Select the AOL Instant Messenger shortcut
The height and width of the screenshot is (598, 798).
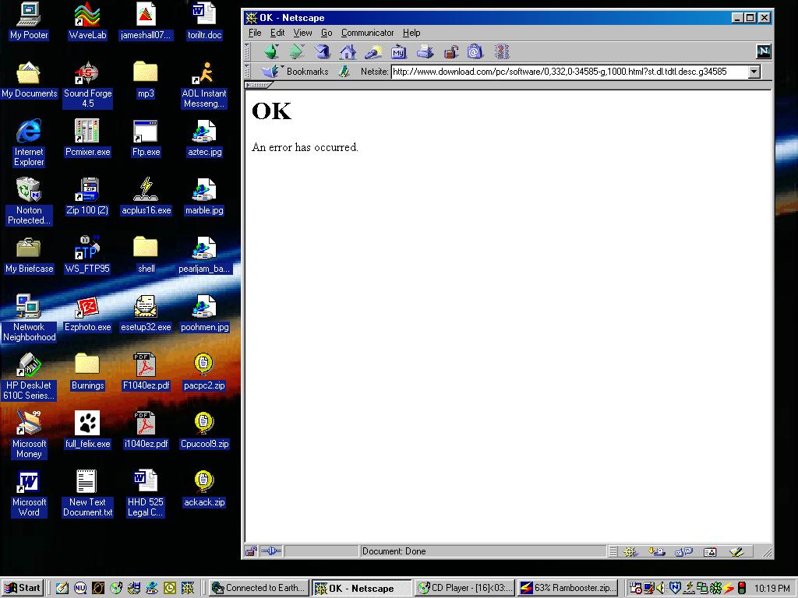(x=204, y=84)
